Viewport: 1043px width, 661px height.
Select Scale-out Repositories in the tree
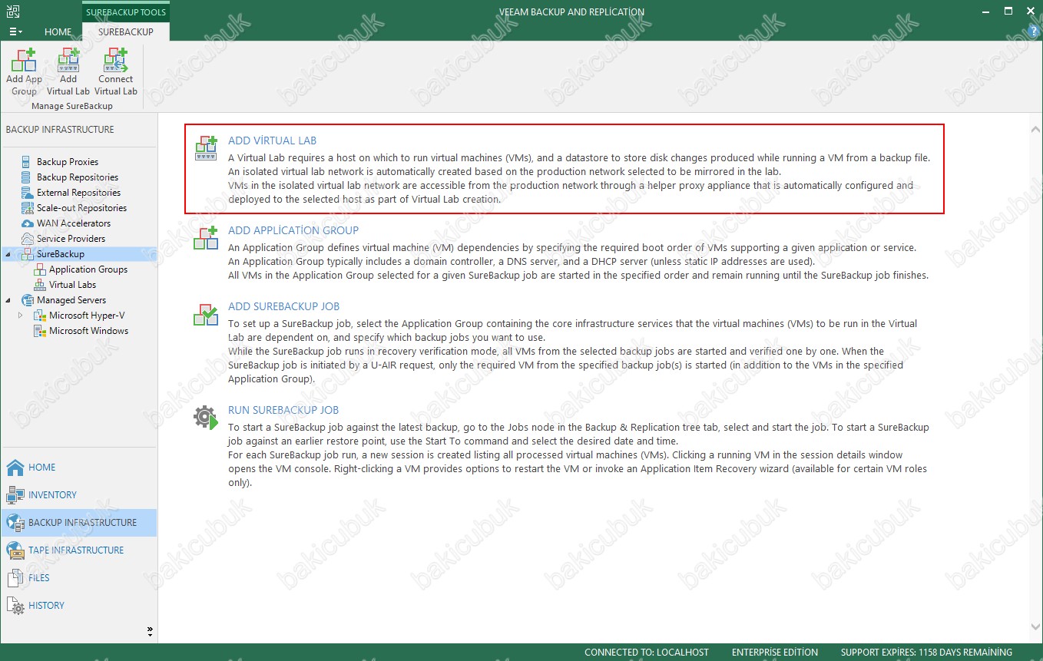point(81,208)
